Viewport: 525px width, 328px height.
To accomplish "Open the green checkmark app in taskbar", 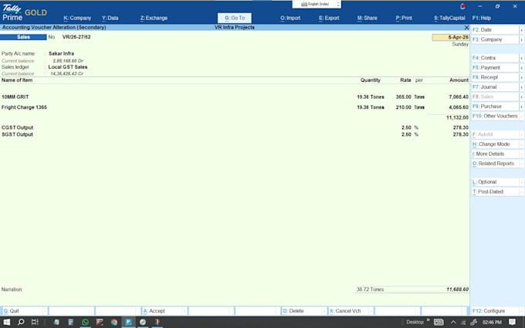I will pyautogui.click(x=143, y=322).
